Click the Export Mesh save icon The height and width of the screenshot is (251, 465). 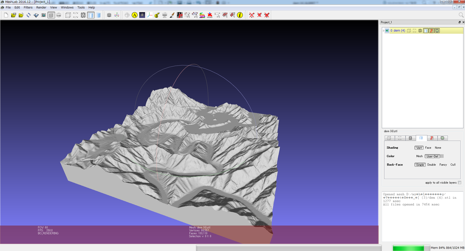tap(36, 15)
